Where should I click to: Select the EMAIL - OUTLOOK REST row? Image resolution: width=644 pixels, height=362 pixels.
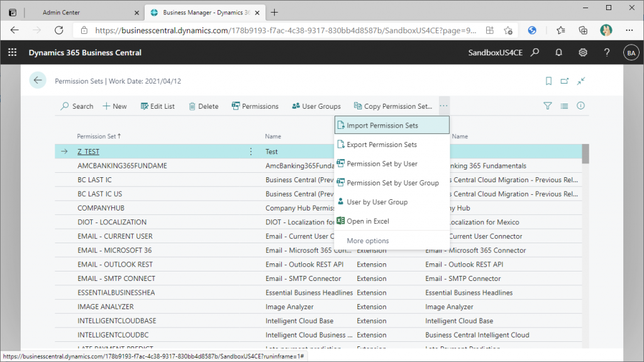click(x=318, y=265)
